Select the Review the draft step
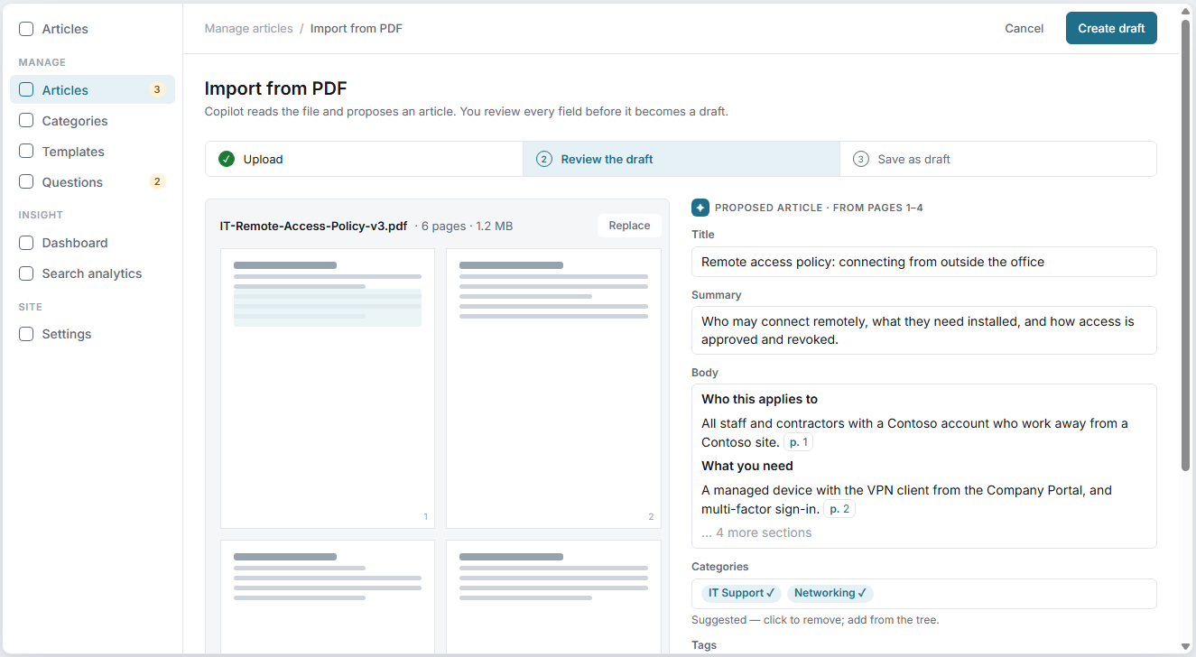Image resolution: width=1196 pixels, height=657 pixels. (681, 159)
